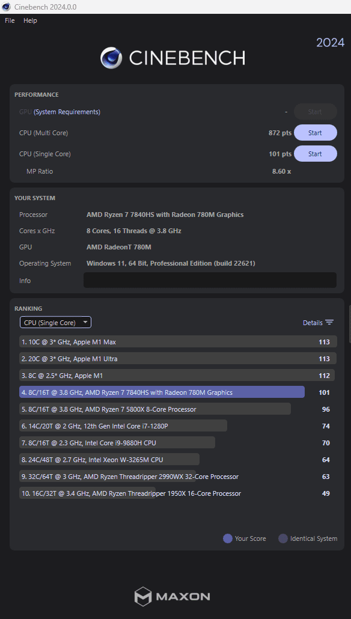Click the Details label in Ranking
Image resolution: width=351 pixels, height=619 pixels.
(x=313, y=323)
